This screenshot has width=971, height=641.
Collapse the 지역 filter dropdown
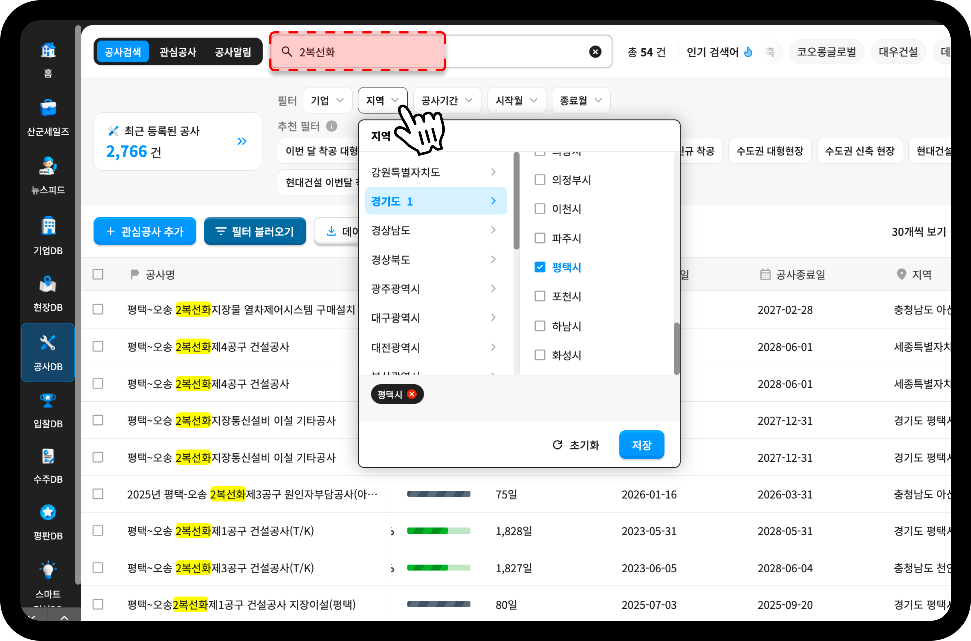[382, 100]
